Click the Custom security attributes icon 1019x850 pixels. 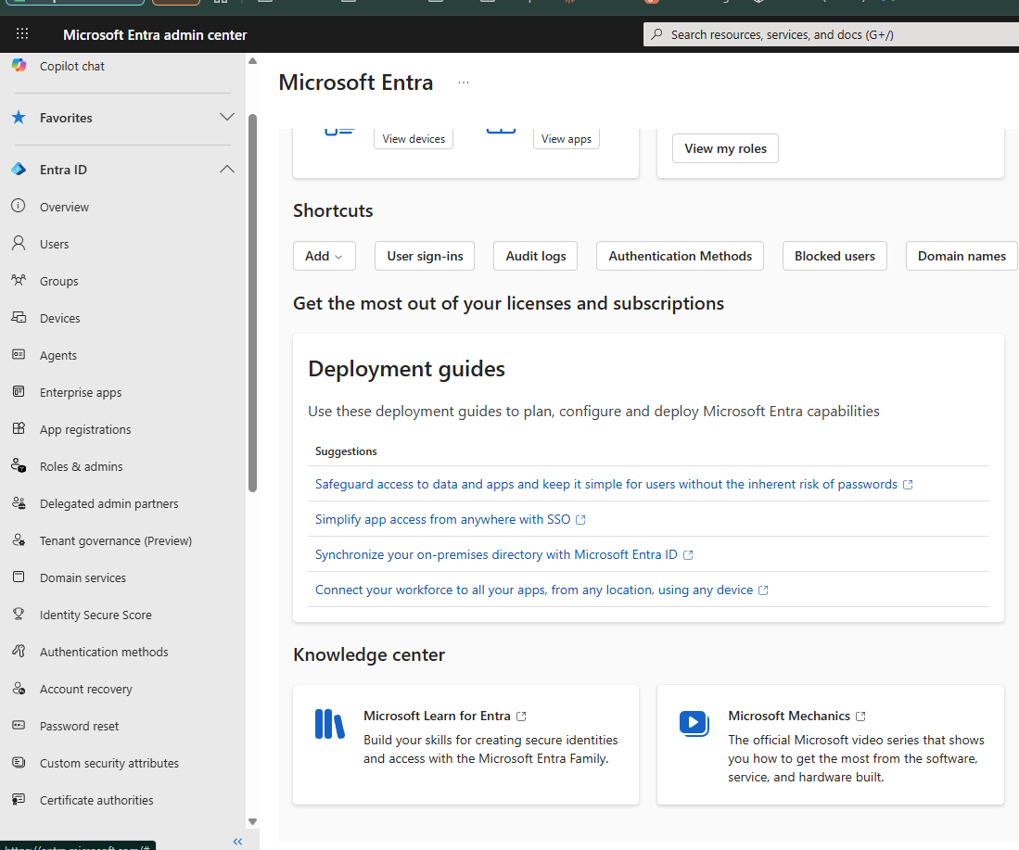pos(19,762)
